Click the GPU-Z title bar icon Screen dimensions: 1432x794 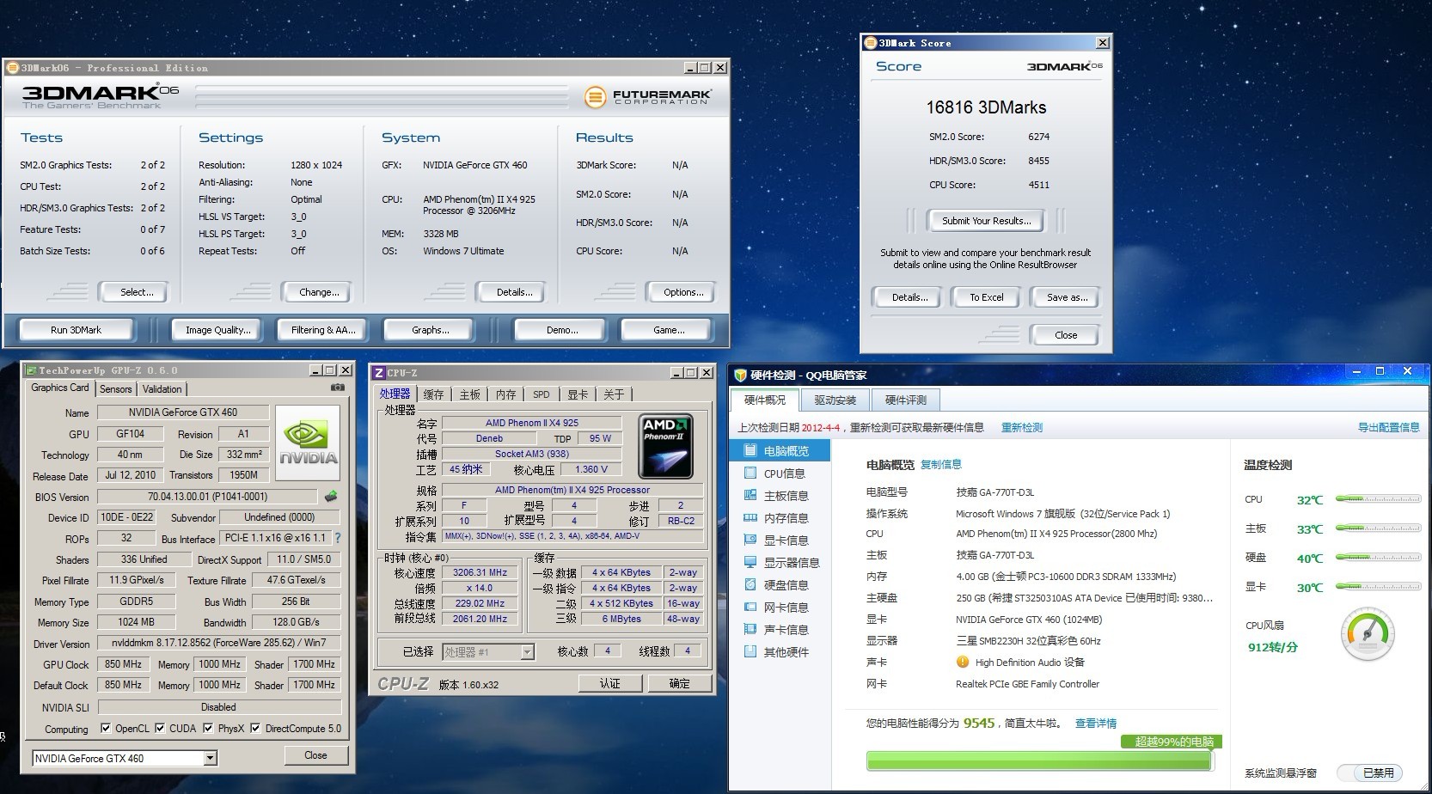[x=30, y=370]
